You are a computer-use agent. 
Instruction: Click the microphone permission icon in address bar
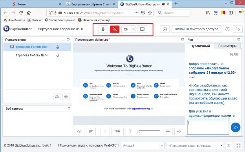(55, 13)
